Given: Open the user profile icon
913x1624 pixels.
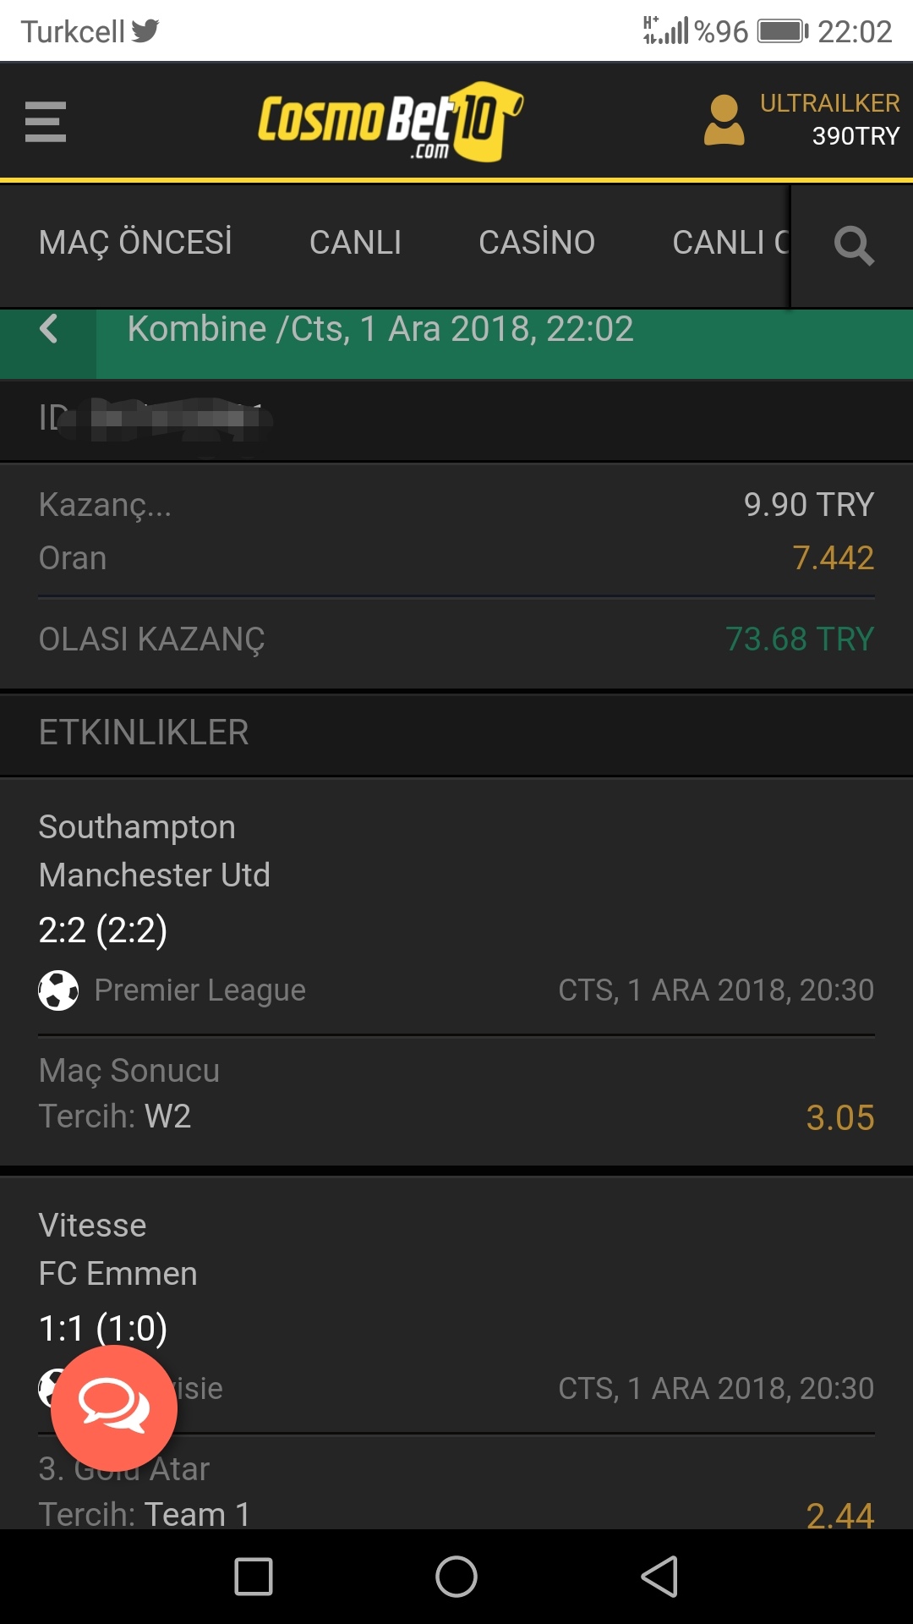Looking at the screenshot, I should [724, 120].
